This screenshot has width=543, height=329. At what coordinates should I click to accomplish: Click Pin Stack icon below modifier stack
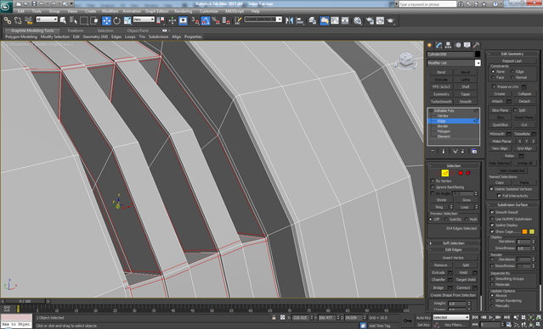point(433,152)
